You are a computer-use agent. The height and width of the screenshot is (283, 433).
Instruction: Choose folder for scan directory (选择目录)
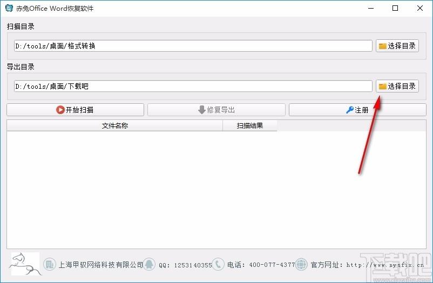[397, 46]
